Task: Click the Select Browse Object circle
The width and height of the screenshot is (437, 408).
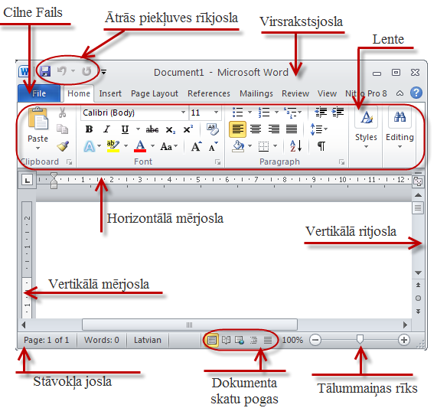Action: point(418,299)
